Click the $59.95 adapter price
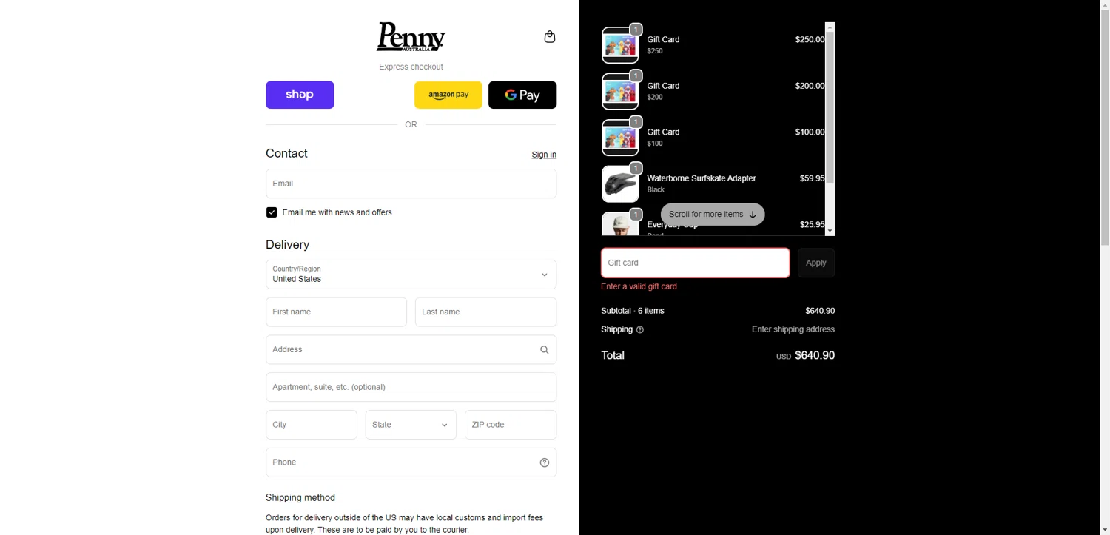This screenshot has height=535, width=1110. 812,178
